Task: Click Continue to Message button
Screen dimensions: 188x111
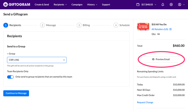Action: [16, 93]
